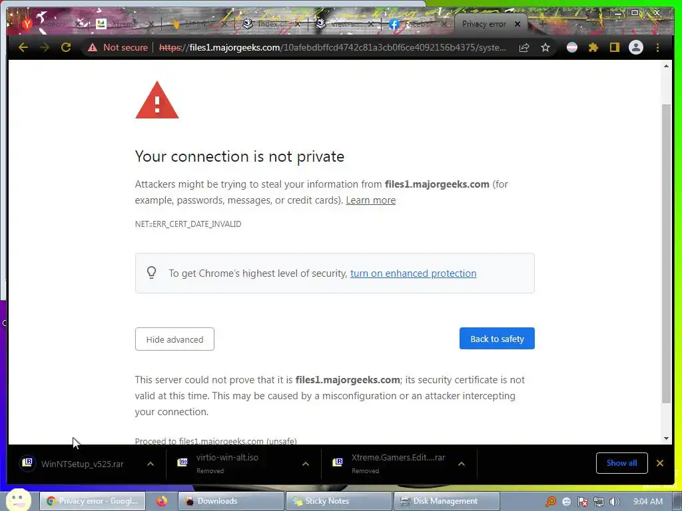Image resolution: width=682 pixels, height=511 pixels.
Task: Open a new tab with the plus button
Action: (x=542, y=24)
